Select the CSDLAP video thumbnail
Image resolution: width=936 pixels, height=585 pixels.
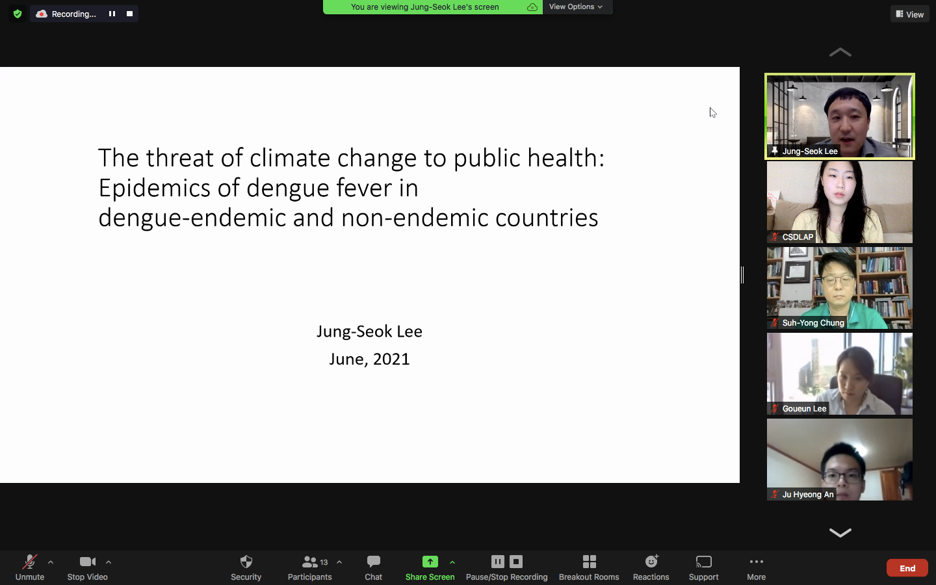click(840, 202)
